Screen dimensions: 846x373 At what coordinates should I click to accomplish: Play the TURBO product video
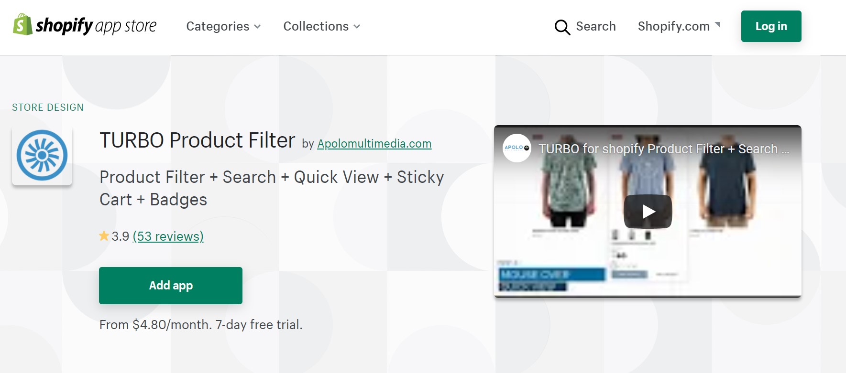pos(648,211)
